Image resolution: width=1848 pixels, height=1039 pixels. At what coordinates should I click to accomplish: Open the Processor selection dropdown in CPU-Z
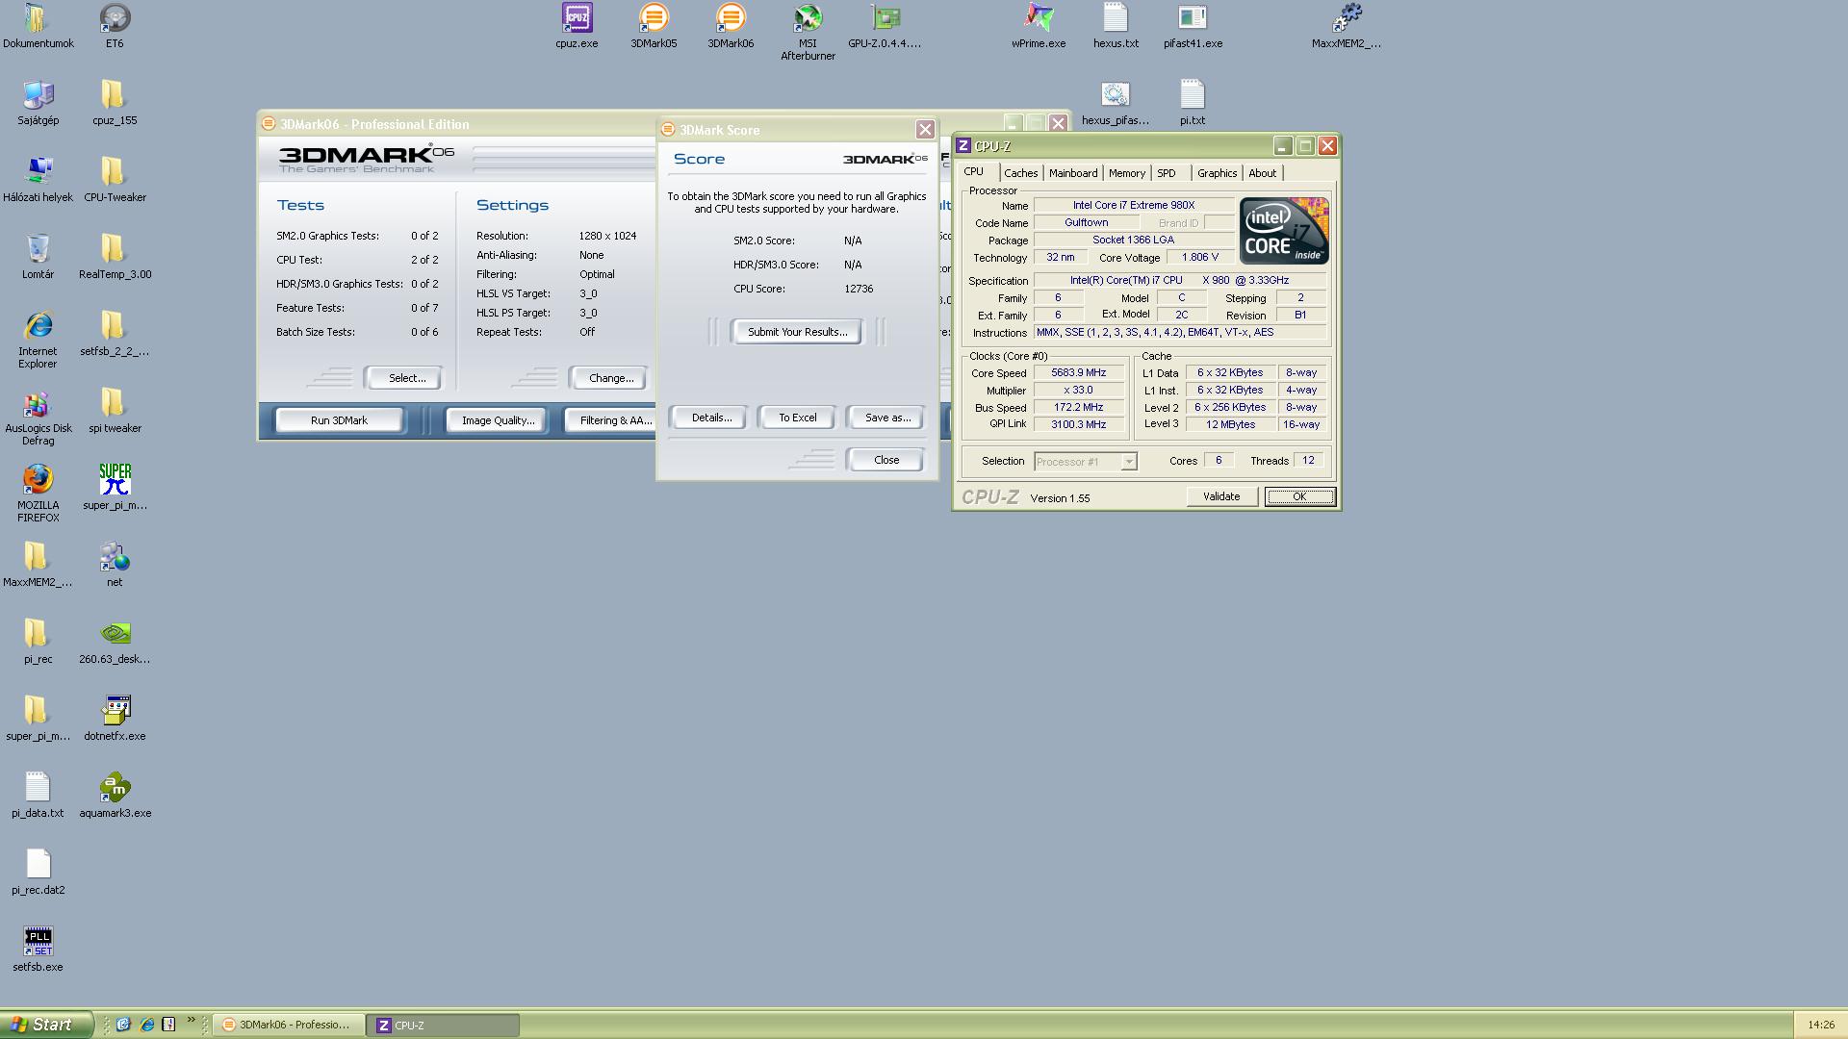[x=1085, y=462]
